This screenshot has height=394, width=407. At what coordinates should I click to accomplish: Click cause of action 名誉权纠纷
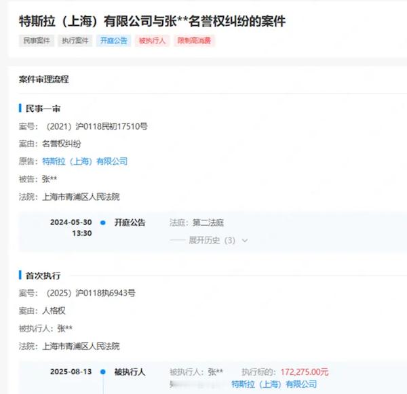(x=62, y=144)
